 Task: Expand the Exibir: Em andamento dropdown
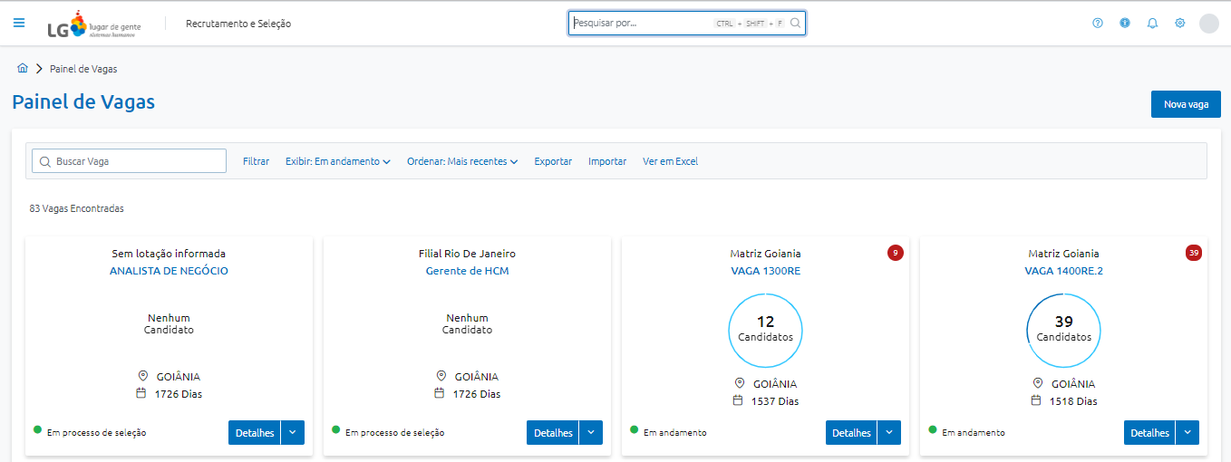(x=337, y=161)
